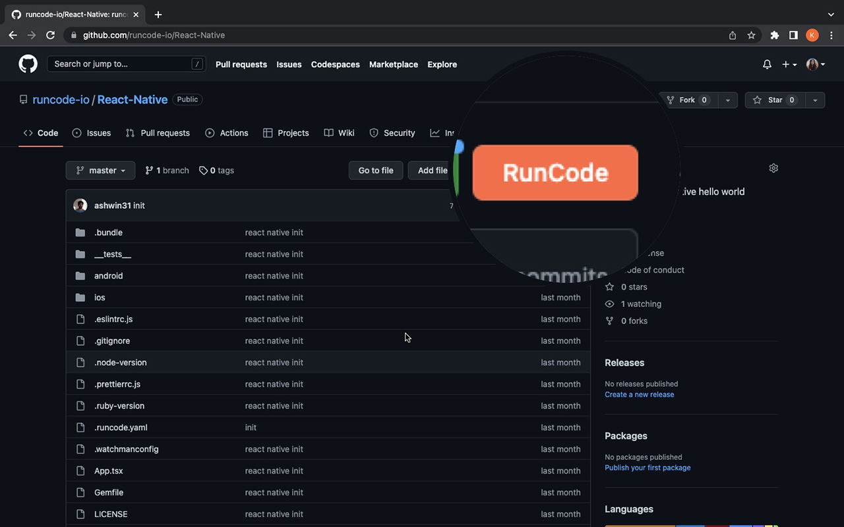Screen dimensions: 844x527
Task: Expand the Fork options dropdown arrow
Action: [x=727, y=100]
